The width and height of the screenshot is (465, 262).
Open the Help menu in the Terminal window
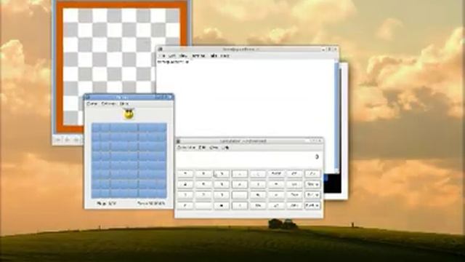tap(225, 56)
